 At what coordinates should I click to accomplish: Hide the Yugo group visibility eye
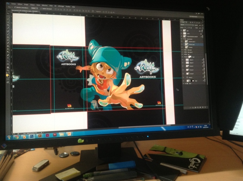[182, 57]
